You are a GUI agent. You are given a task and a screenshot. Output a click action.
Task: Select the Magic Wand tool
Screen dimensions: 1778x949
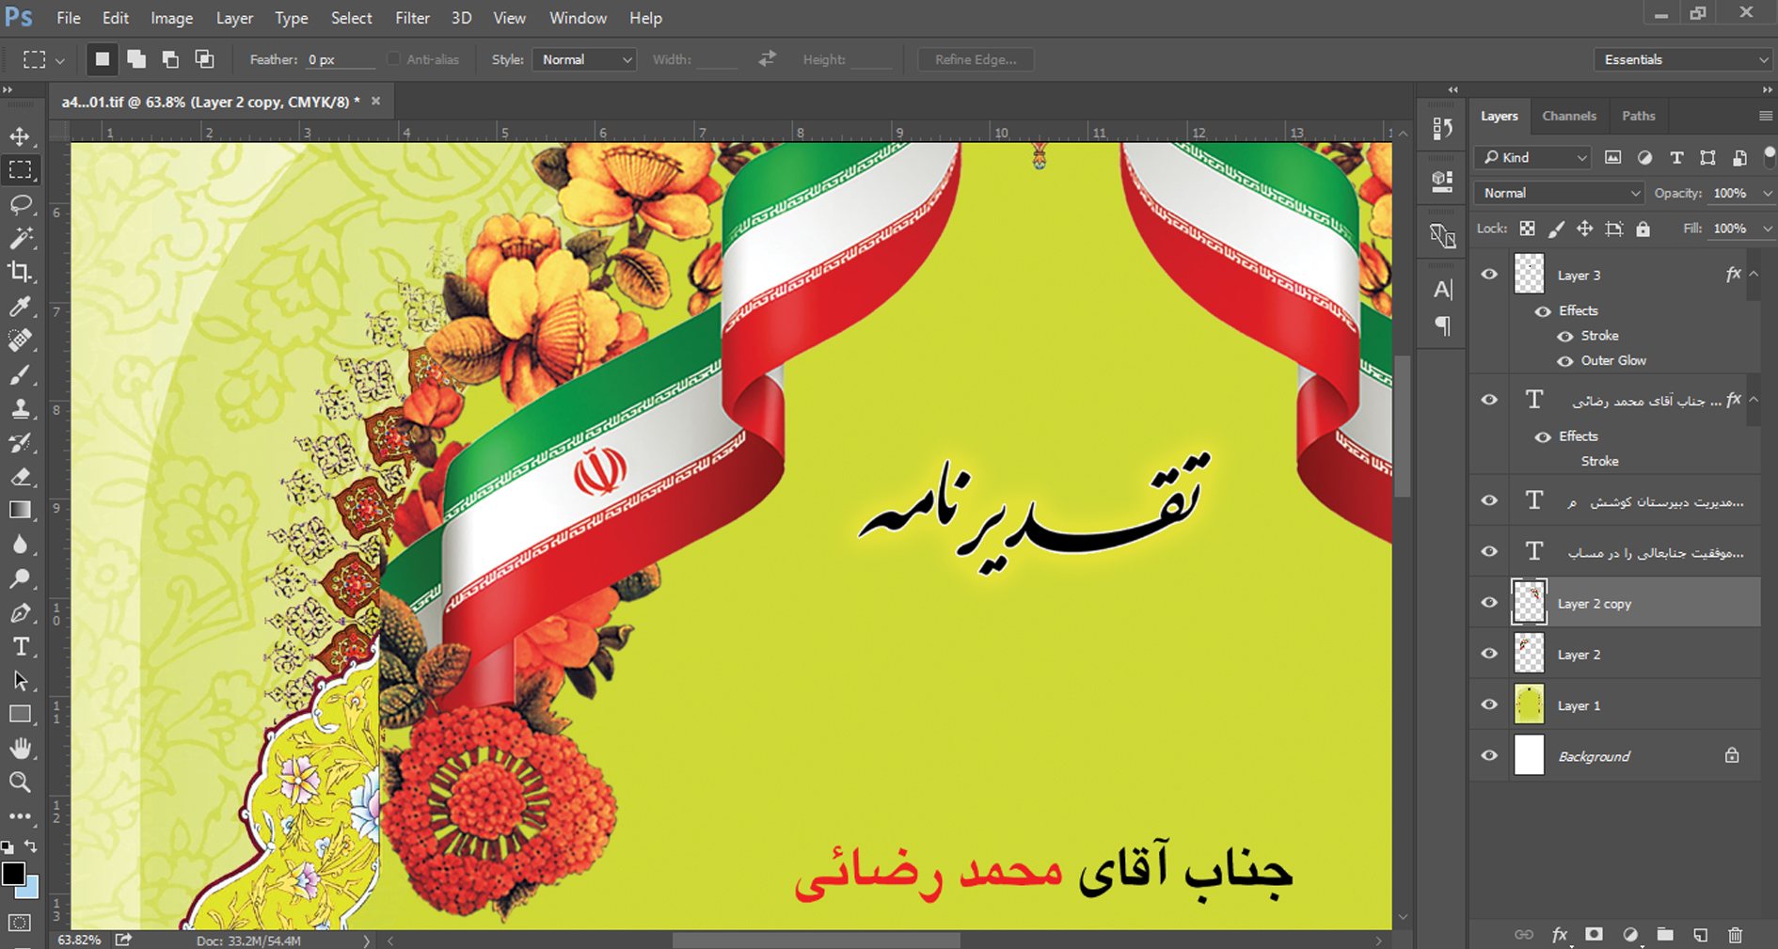pyautogui.click(x=20, y=238)
